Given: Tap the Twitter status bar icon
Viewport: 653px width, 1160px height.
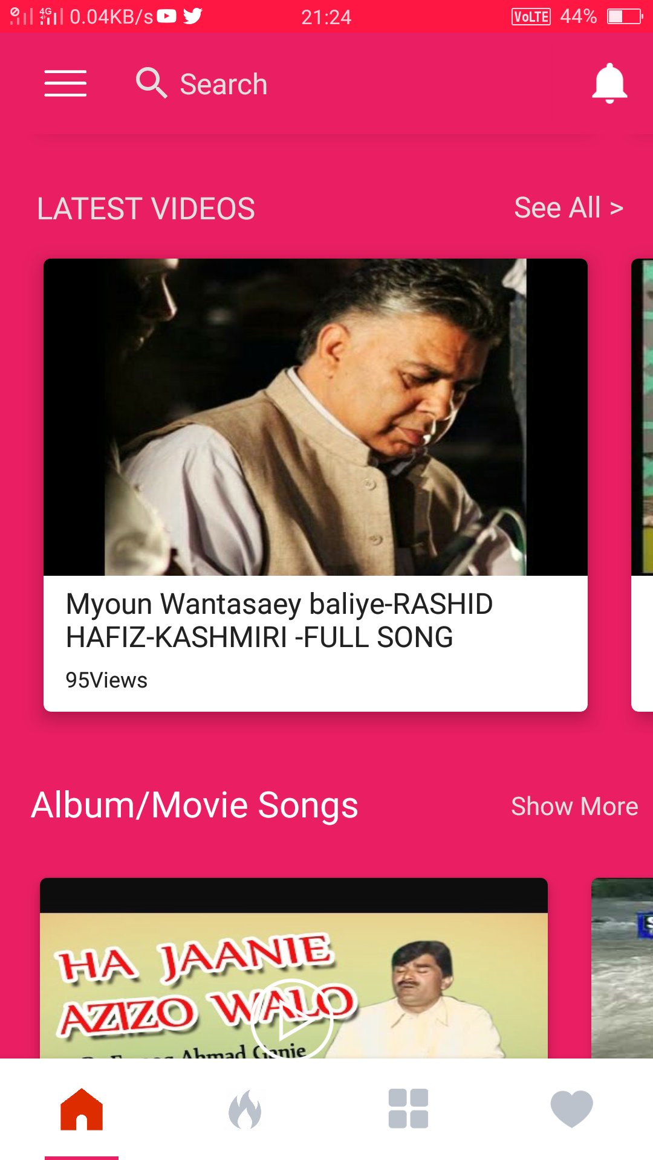Looking at the screenshot, I should (193, 16).
